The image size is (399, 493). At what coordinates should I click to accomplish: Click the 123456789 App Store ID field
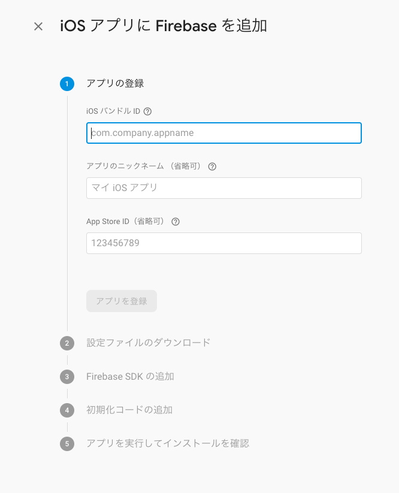[223, 243]
